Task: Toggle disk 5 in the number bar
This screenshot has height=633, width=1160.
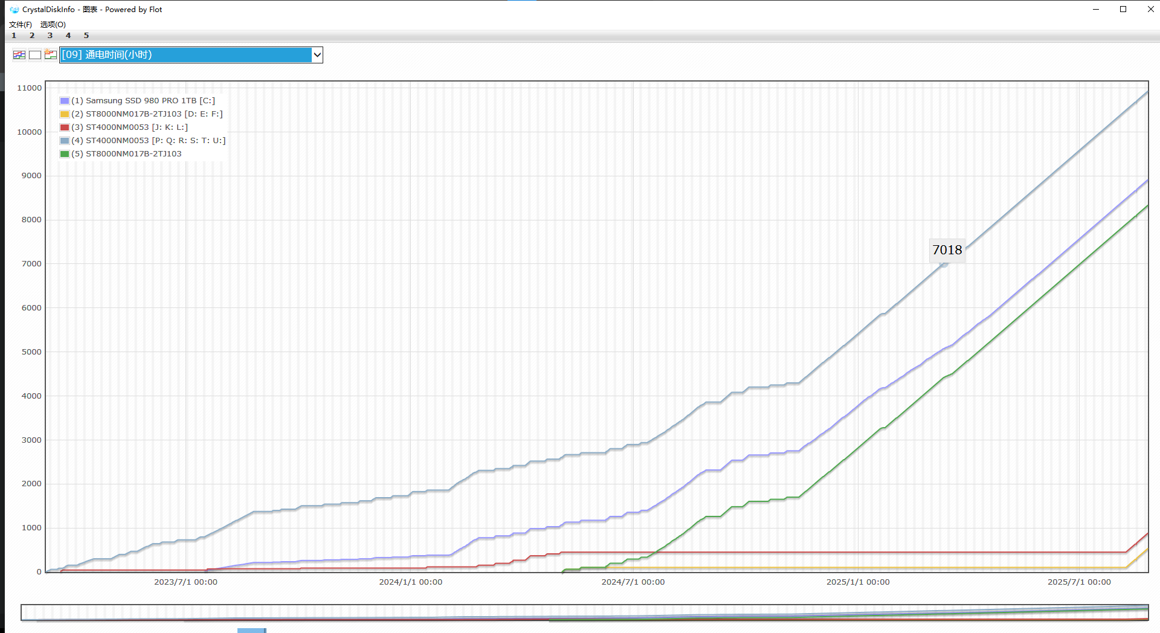Action: tap(86, 36)
